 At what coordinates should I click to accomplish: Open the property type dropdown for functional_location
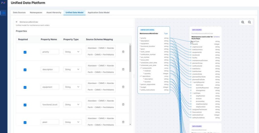[x=72, y=105]
